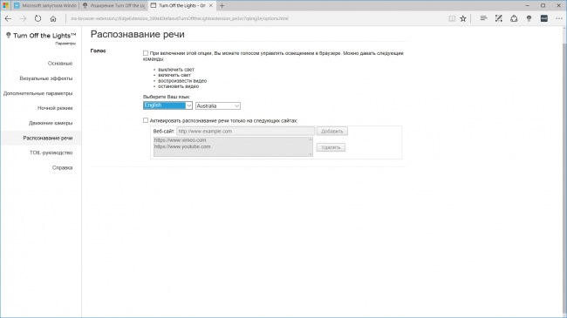Click the 'остановить видео' command text

click(178, 86)
